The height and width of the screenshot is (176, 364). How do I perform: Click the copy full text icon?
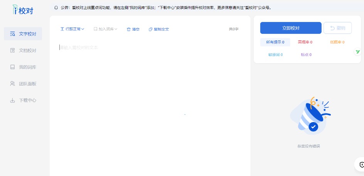tap(150, 29)
